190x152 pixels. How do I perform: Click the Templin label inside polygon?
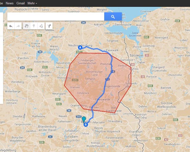[90, 79]
